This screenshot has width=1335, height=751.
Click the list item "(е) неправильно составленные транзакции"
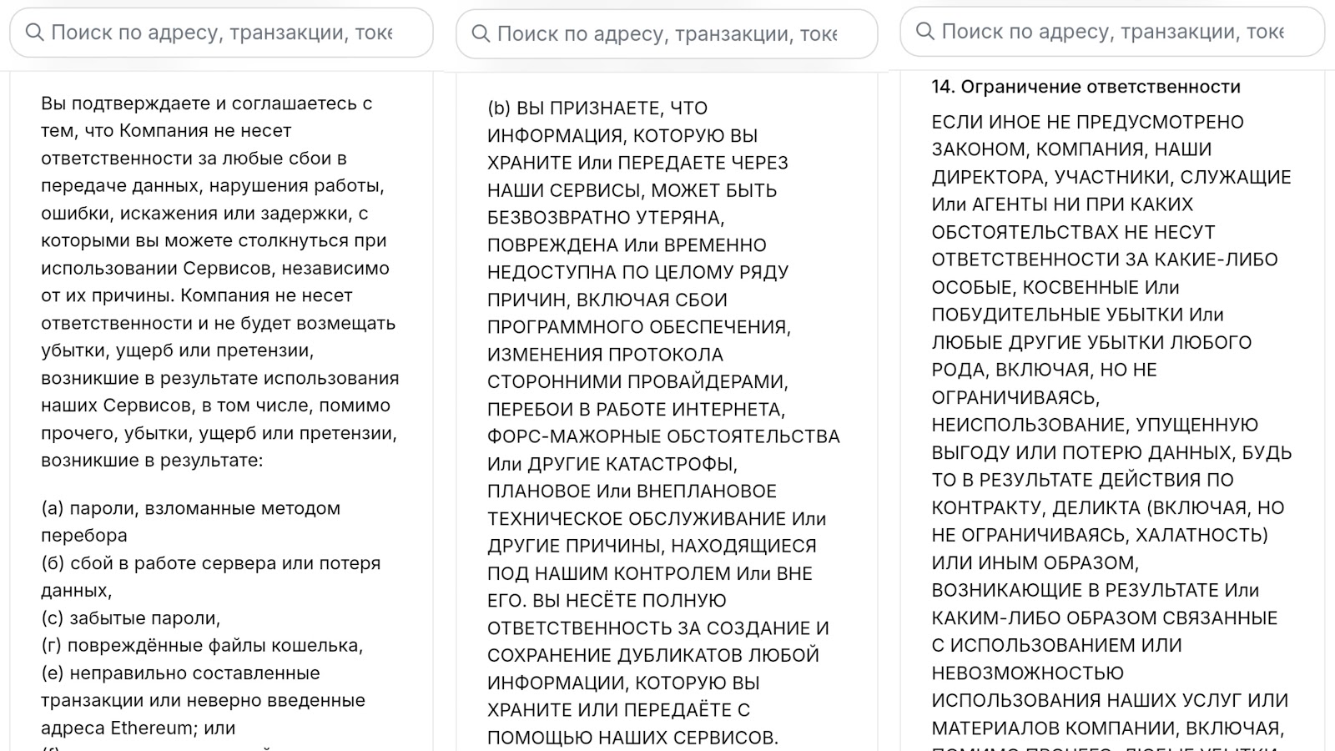click(180, 673)
